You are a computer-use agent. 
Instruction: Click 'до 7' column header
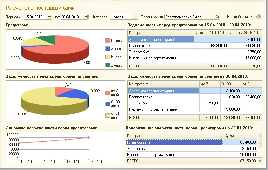point(210,84)
